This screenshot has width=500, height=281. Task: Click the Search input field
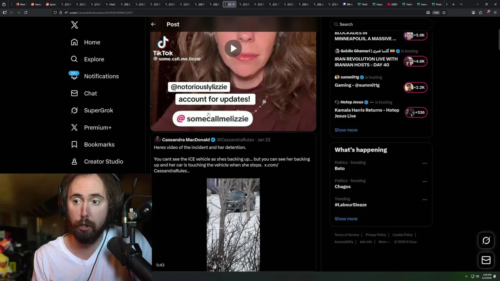[381, 24]
